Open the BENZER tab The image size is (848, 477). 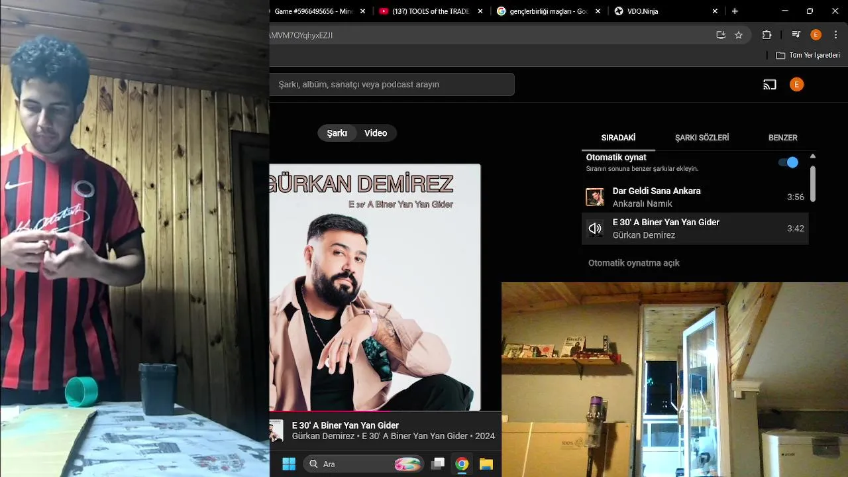(782, 138)
